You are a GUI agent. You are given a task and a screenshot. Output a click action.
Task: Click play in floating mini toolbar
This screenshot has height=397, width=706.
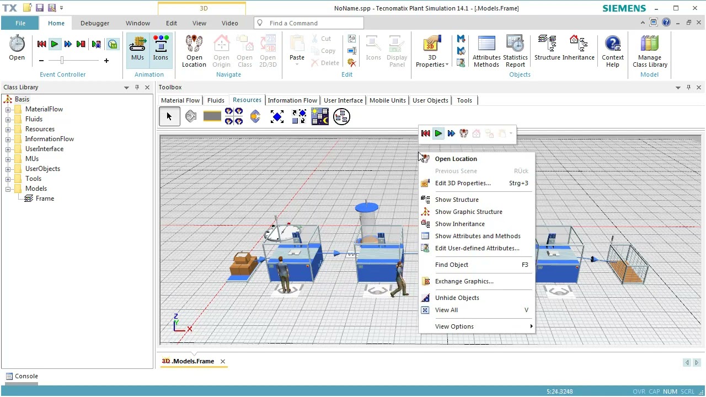(x=438, y=133)
